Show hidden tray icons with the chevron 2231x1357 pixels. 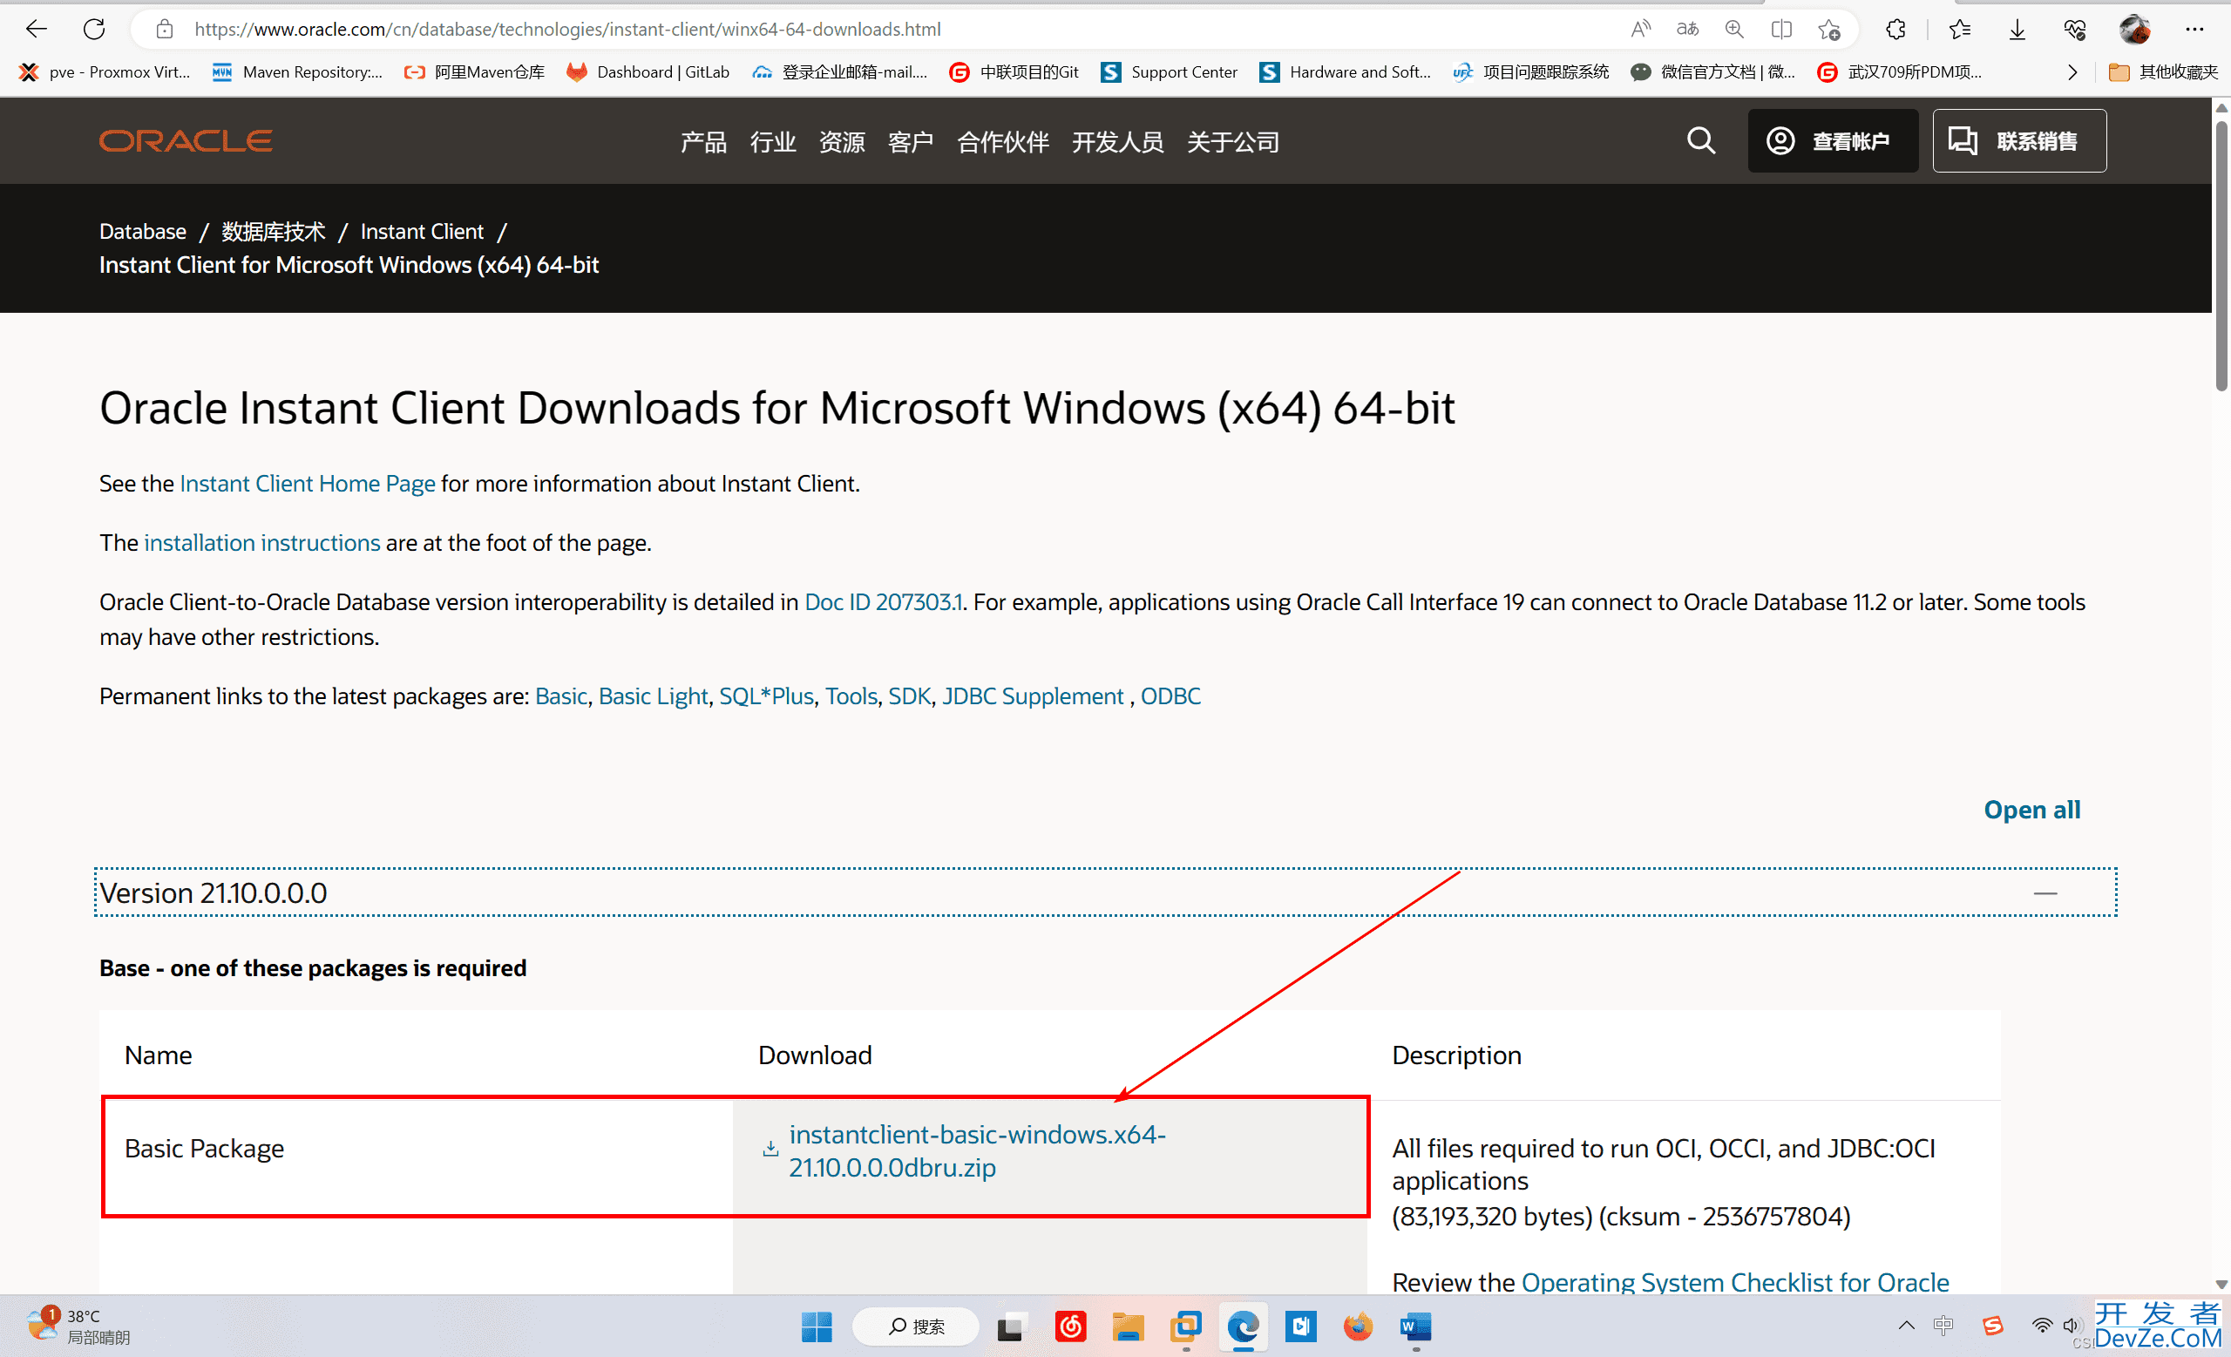click(x=1907, y=1326)
